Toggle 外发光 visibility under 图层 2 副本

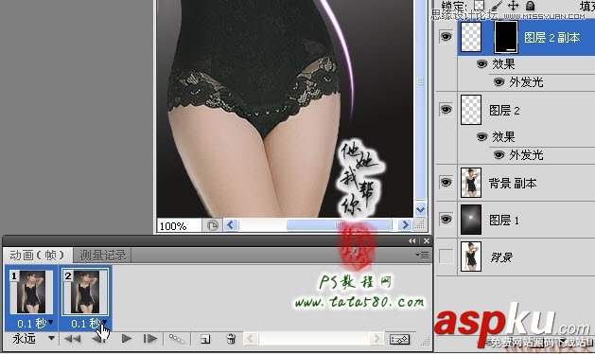pos(499,81)
